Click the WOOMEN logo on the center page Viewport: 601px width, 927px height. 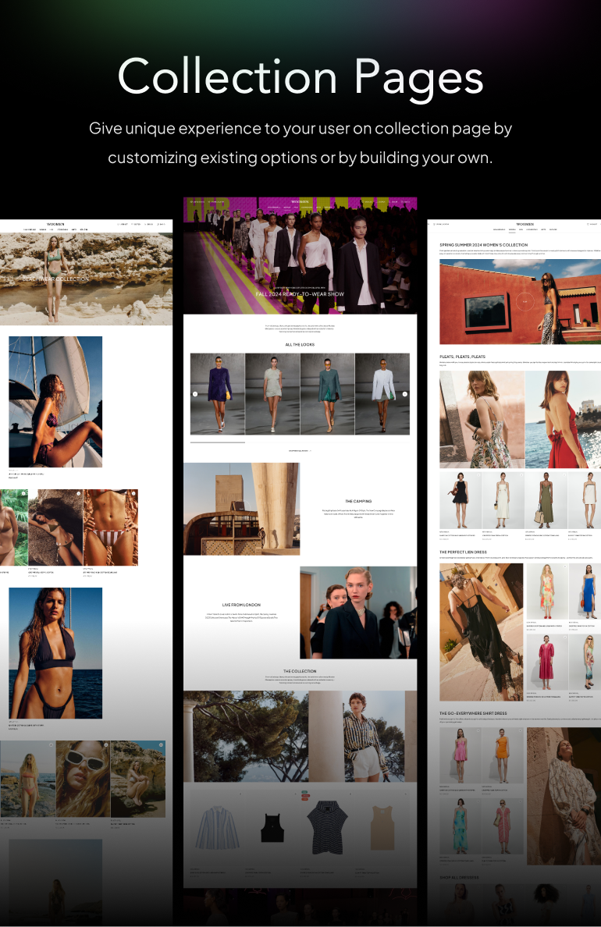click(300, 201)
